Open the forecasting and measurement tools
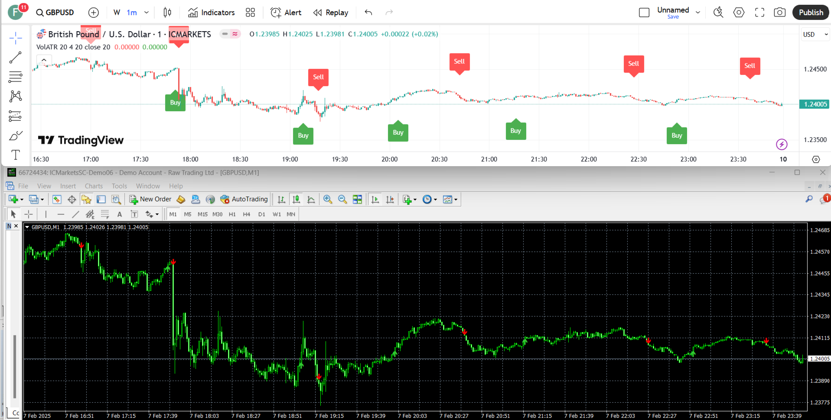The width and height of the screenshot is (831, 420). pos(16,116)
